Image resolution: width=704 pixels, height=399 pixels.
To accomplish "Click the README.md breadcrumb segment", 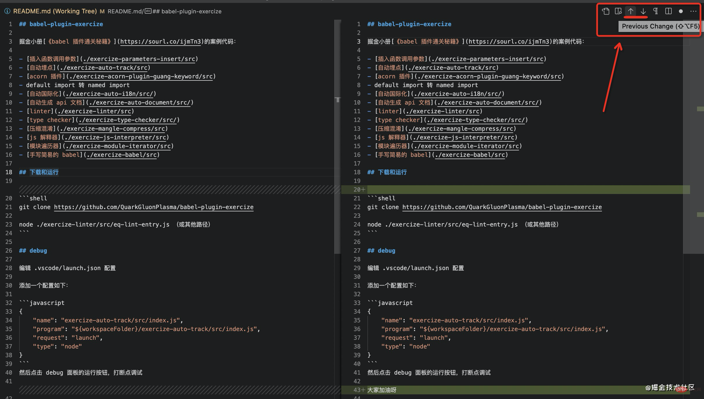I will (x=125, y=11).
